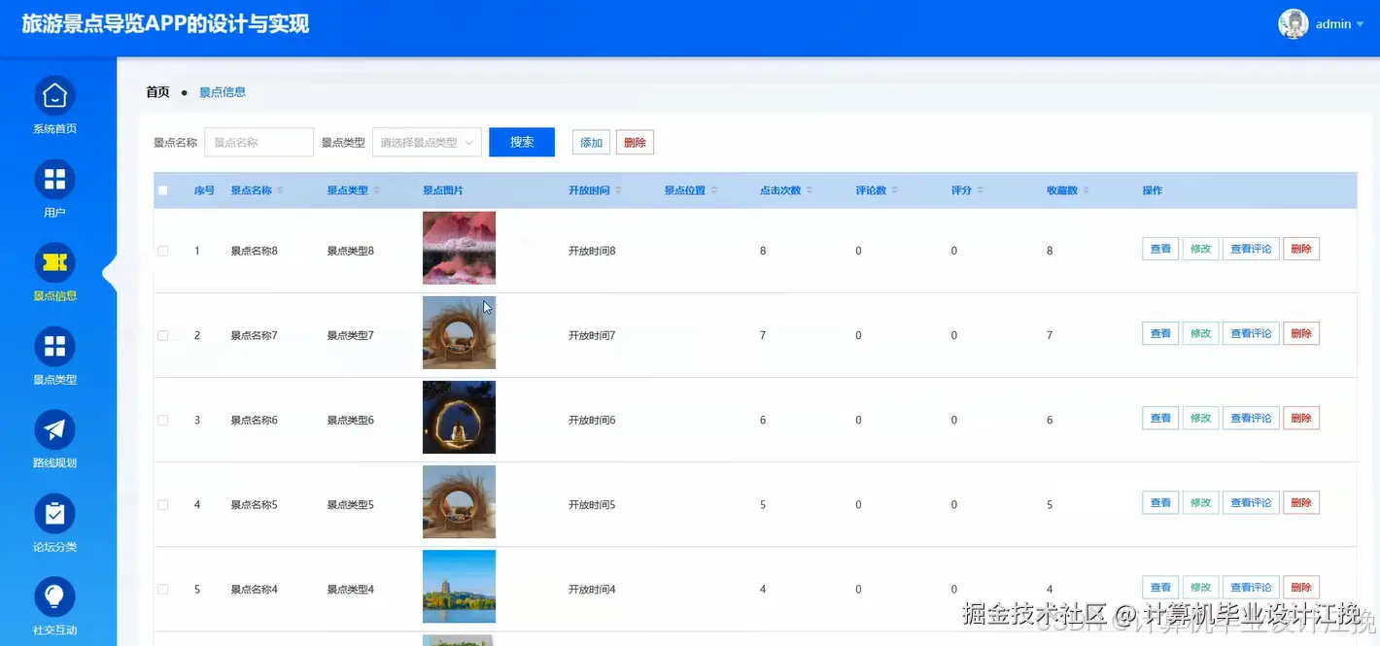Click 删除 for 景点名称7

(x=1301, y=333)
